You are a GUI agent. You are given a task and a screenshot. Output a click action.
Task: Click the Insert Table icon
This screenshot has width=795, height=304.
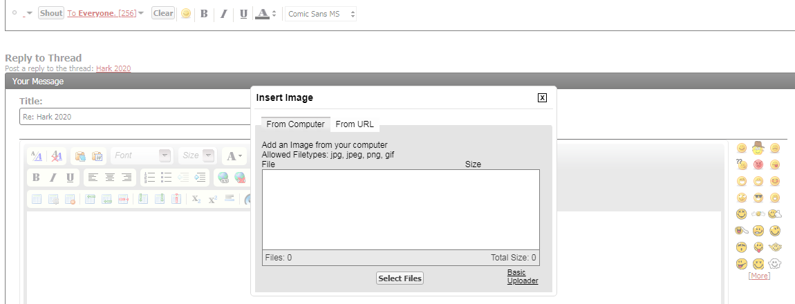coord(37,199)
